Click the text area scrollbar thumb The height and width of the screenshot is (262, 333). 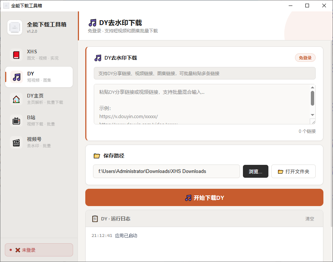click(x=312, y=98)
